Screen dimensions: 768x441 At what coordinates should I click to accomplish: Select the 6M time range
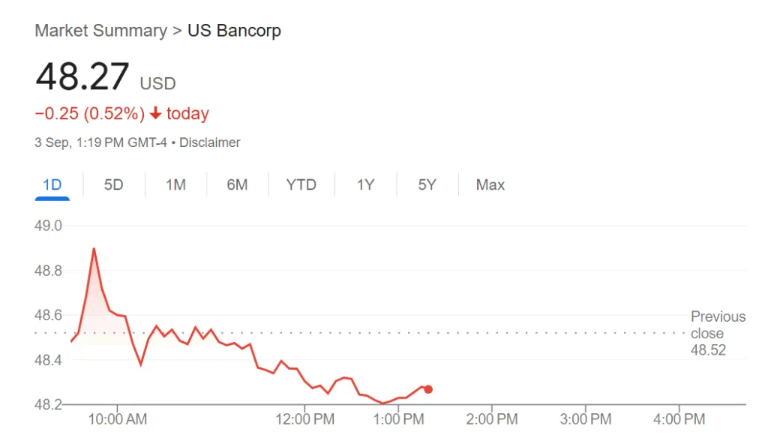tap(237, 184)
